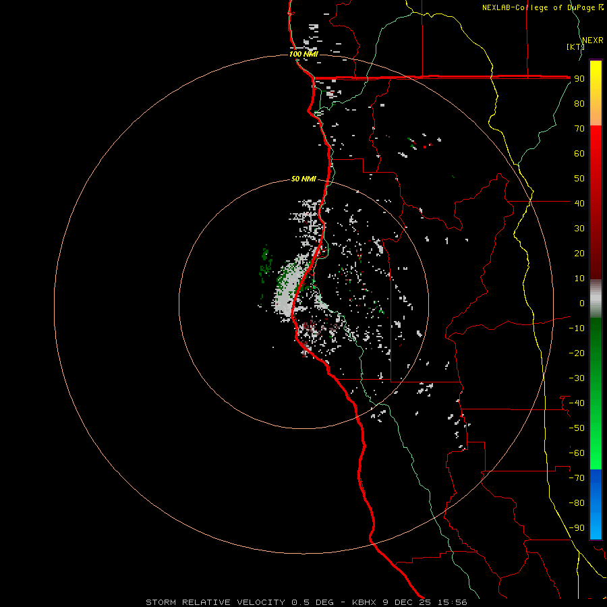607x607 pixels.
Task: Click the "0" value on velocity scale
Action: (582, 303)
